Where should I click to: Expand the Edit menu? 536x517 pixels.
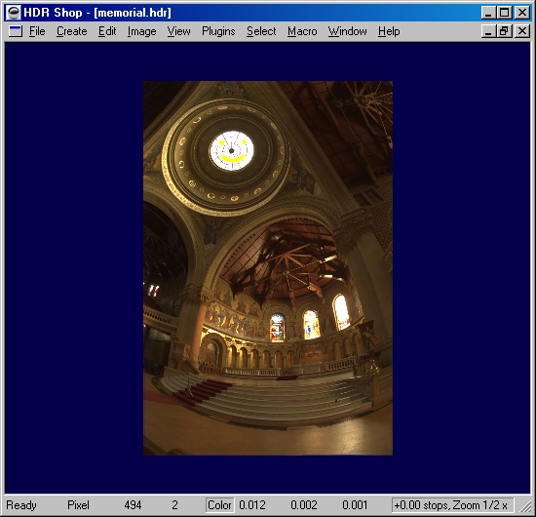(x=107, y=31)
